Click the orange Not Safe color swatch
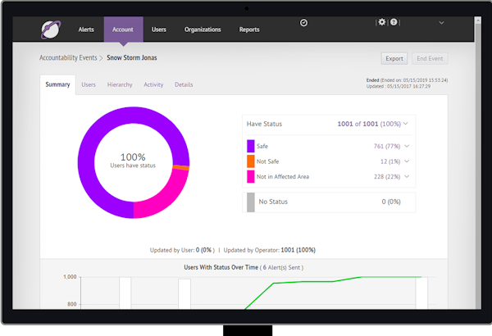Viewport: 492px width, 336px height. pyautogui.click(x=251, y=161)
